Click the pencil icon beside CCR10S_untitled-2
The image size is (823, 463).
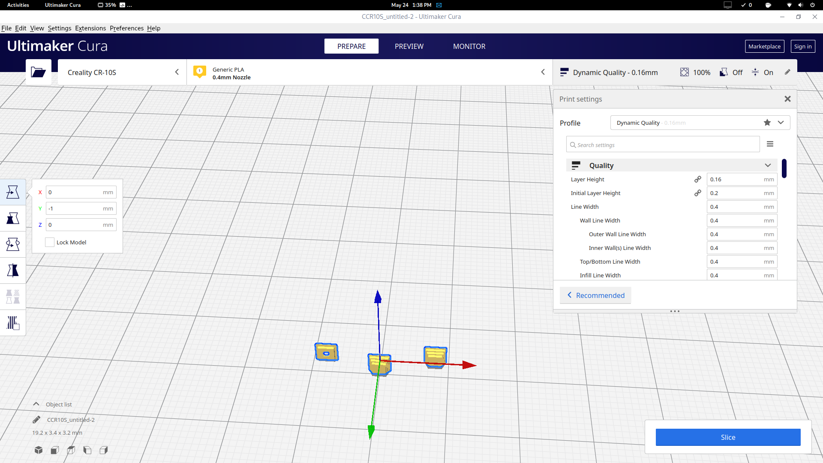pyautogui.click(x=36, y=420)
